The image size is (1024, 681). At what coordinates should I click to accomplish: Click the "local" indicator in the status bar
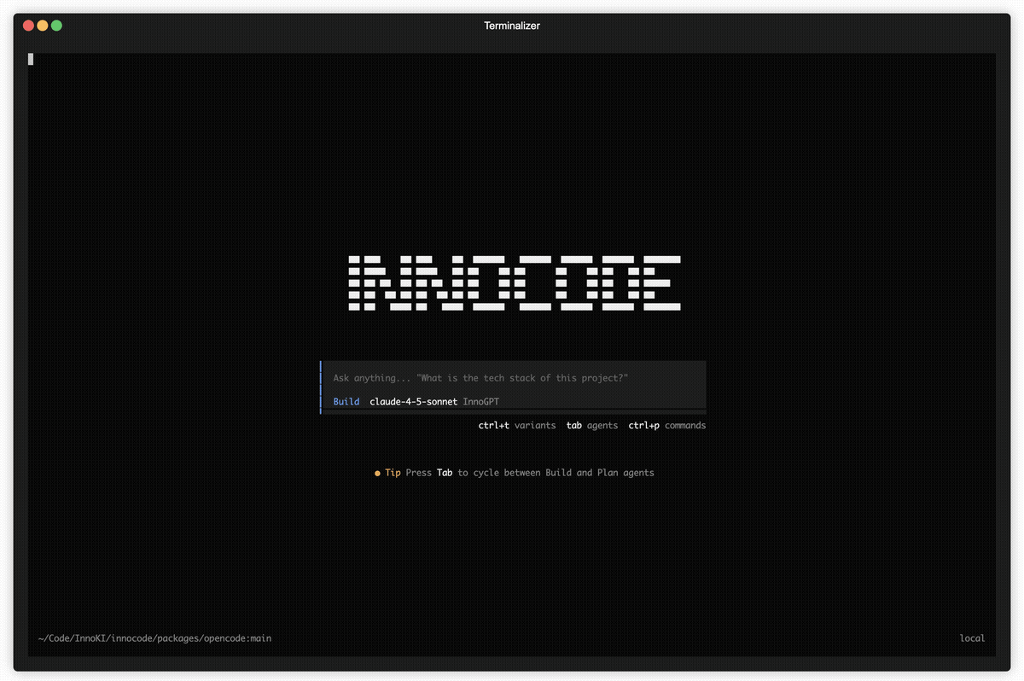pos(972,637)
